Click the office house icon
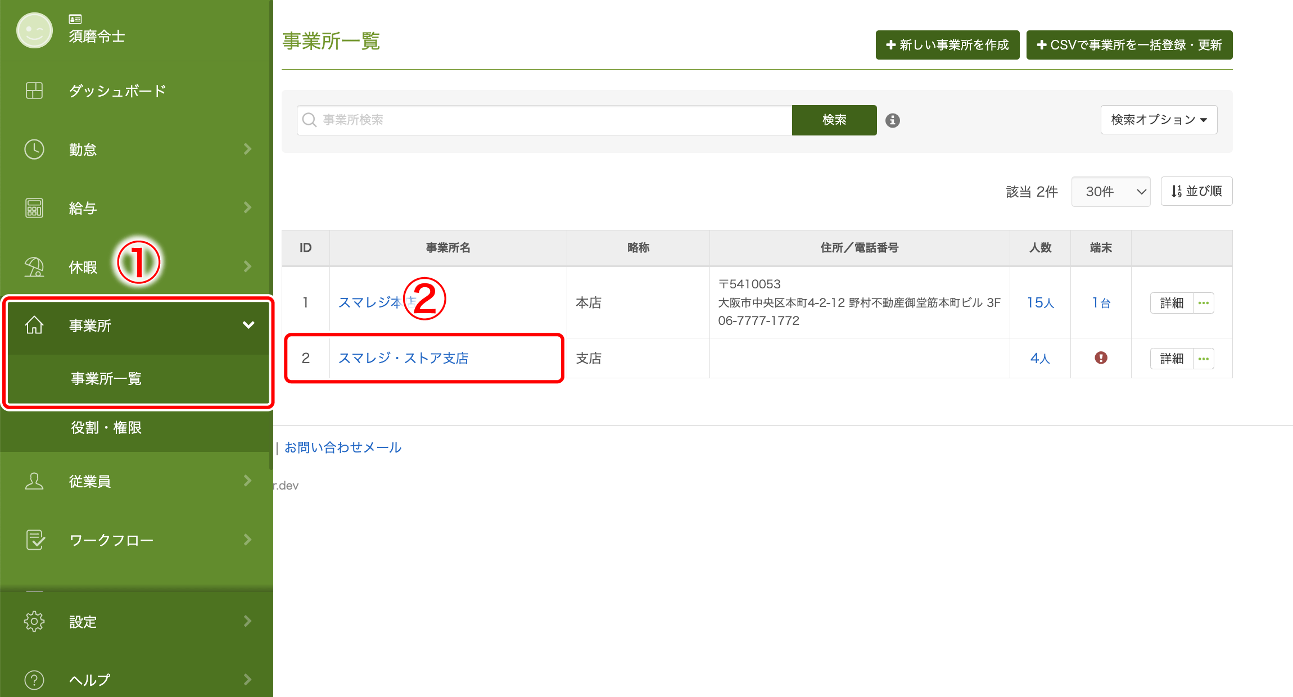Image resolution: width=1293 pixels, height=697 pixels. pyautogui.click(x=34, y=325)
